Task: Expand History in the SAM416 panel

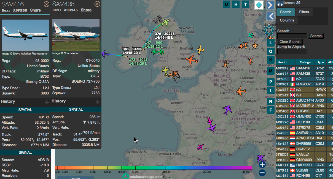Action: [x=47, y=102]
